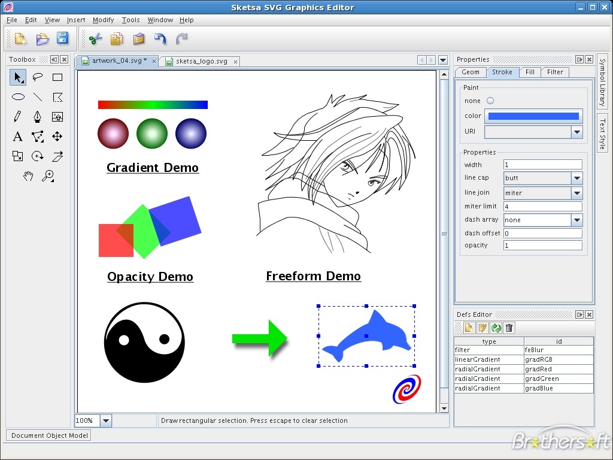Click the blue stroke color swatch
This screenshot has height=460, width=613.
(x=532, y=116)
